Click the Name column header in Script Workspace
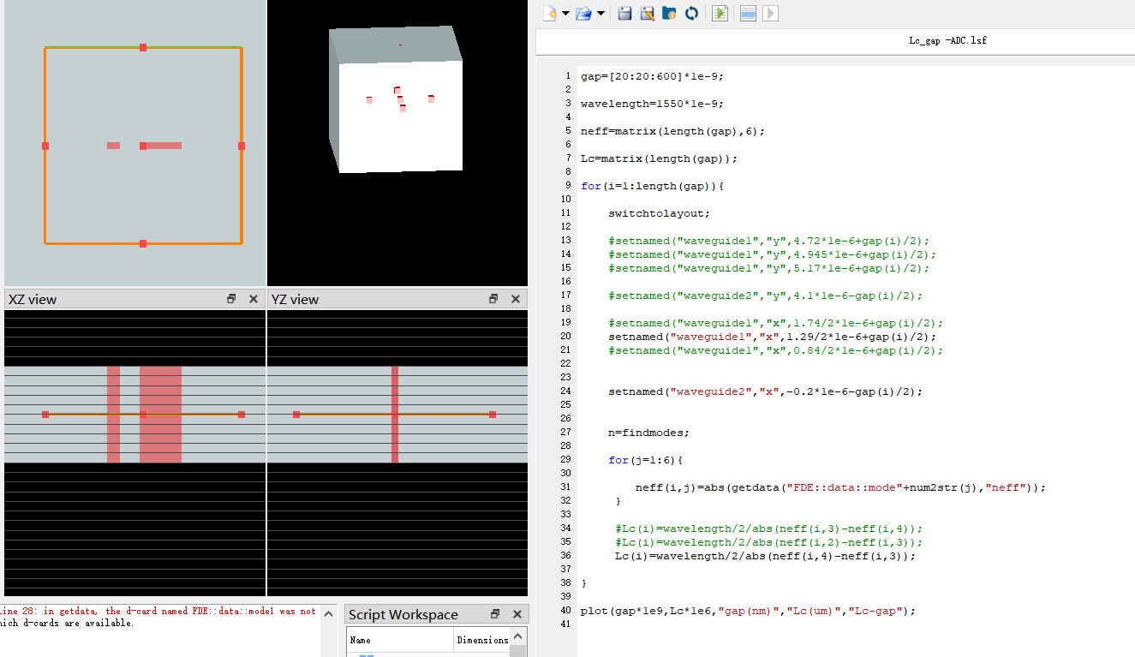This screenshot has width=1135, height=657. [x=361, y=640]
